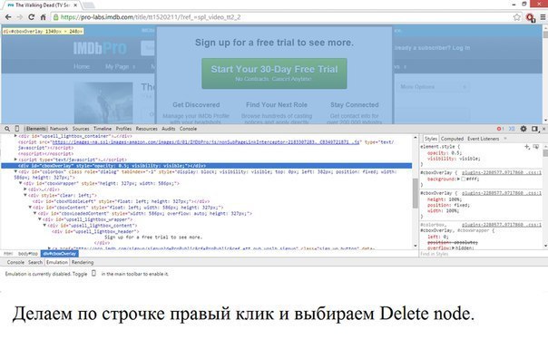Collapse the cboxContent div node
548x349 pixels.
[x=30, y=208]
